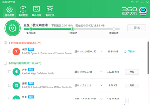The image size is (150, 105).
Task: Expand version dropdown for SMBus Controller driver
Action: [101, 85]
